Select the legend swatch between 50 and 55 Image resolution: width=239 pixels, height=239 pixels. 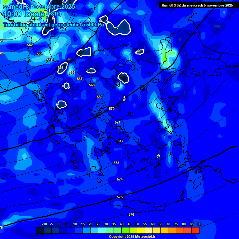(x=141, y=231)
